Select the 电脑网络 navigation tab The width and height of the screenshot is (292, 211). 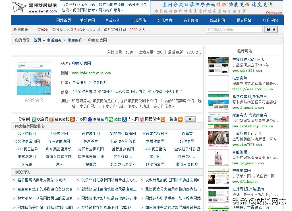click(139, 20)
